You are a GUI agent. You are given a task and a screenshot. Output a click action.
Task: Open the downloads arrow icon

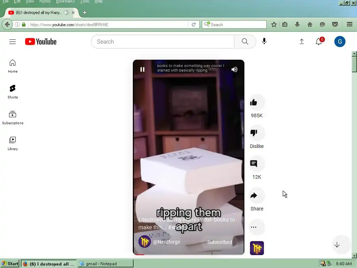(x=297, y=24)
